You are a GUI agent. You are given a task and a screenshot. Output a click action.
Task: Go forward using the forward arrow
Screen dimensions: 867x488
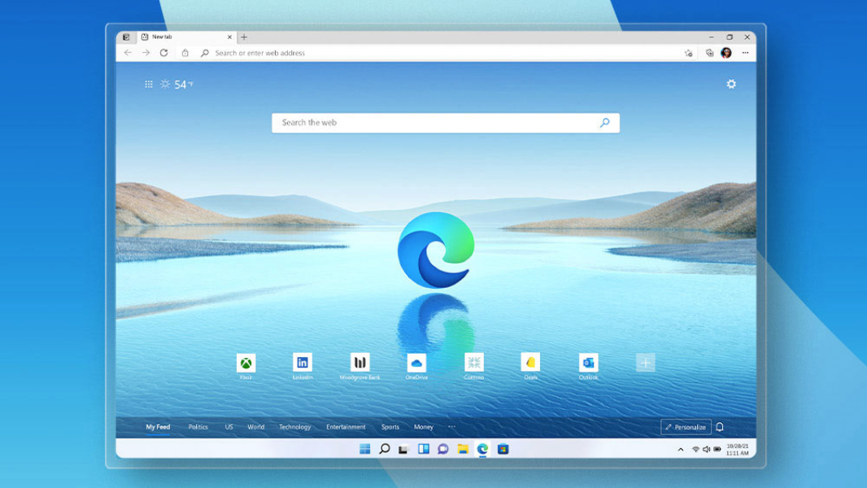pos(146,53)
